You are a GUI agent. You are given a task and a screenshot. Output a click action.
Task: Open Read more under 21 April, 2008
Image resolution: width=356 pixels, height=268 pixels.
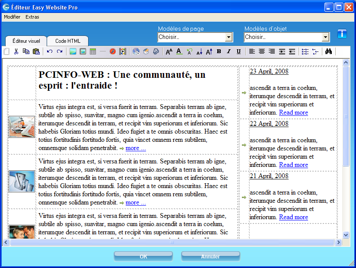(x=293, y=217)
